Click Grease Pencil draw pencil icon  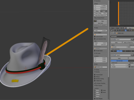pos(95,21)
